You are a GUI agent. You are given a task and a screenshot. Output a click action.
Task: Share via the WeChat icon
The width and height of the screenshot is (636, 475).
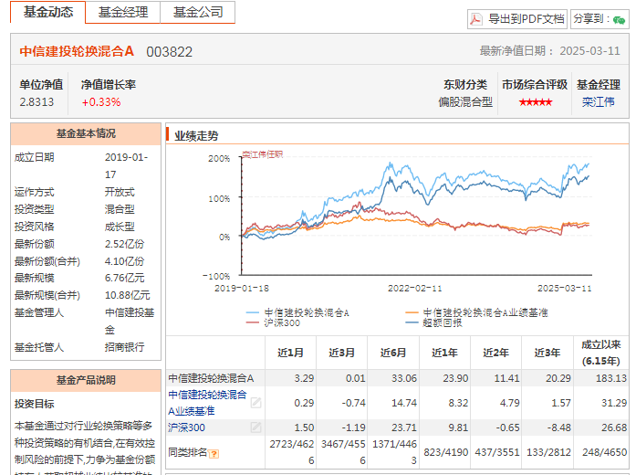[x=619, y=19]
